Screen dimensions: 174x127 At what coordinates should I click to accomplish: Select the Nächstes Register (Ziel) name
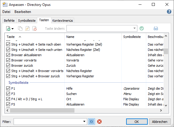(x=83, y=50)
